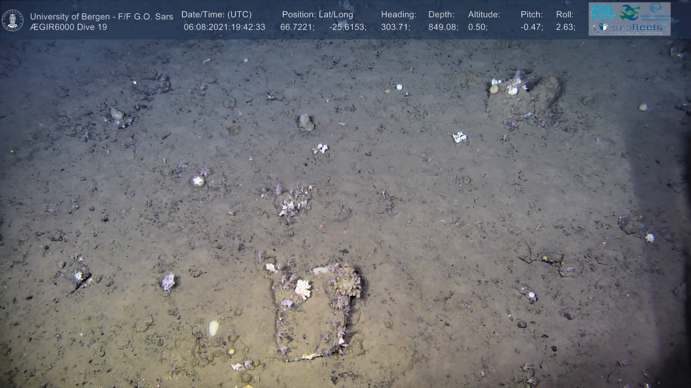Screen dimensions: 691x388
Task: Click the Roll value 2.63
Action: pos(565,27)
